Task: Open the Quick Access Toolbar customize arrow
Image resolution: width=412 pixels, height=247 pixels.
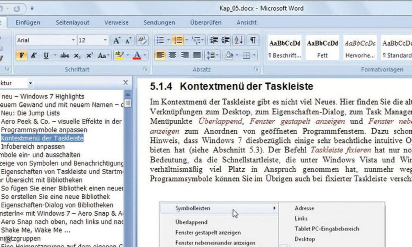Action: (x=32, y=8)
